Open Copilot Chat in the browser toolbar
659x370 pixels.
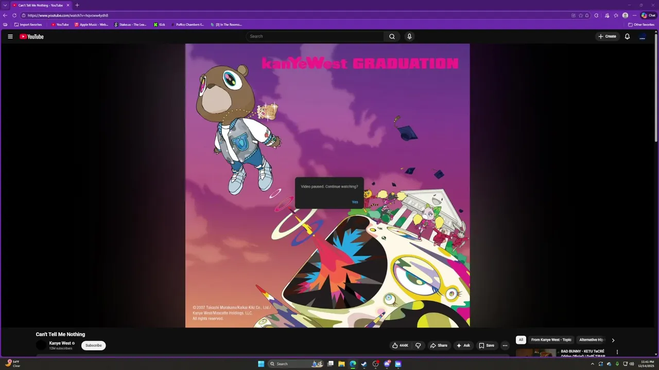tap(648, 15)
